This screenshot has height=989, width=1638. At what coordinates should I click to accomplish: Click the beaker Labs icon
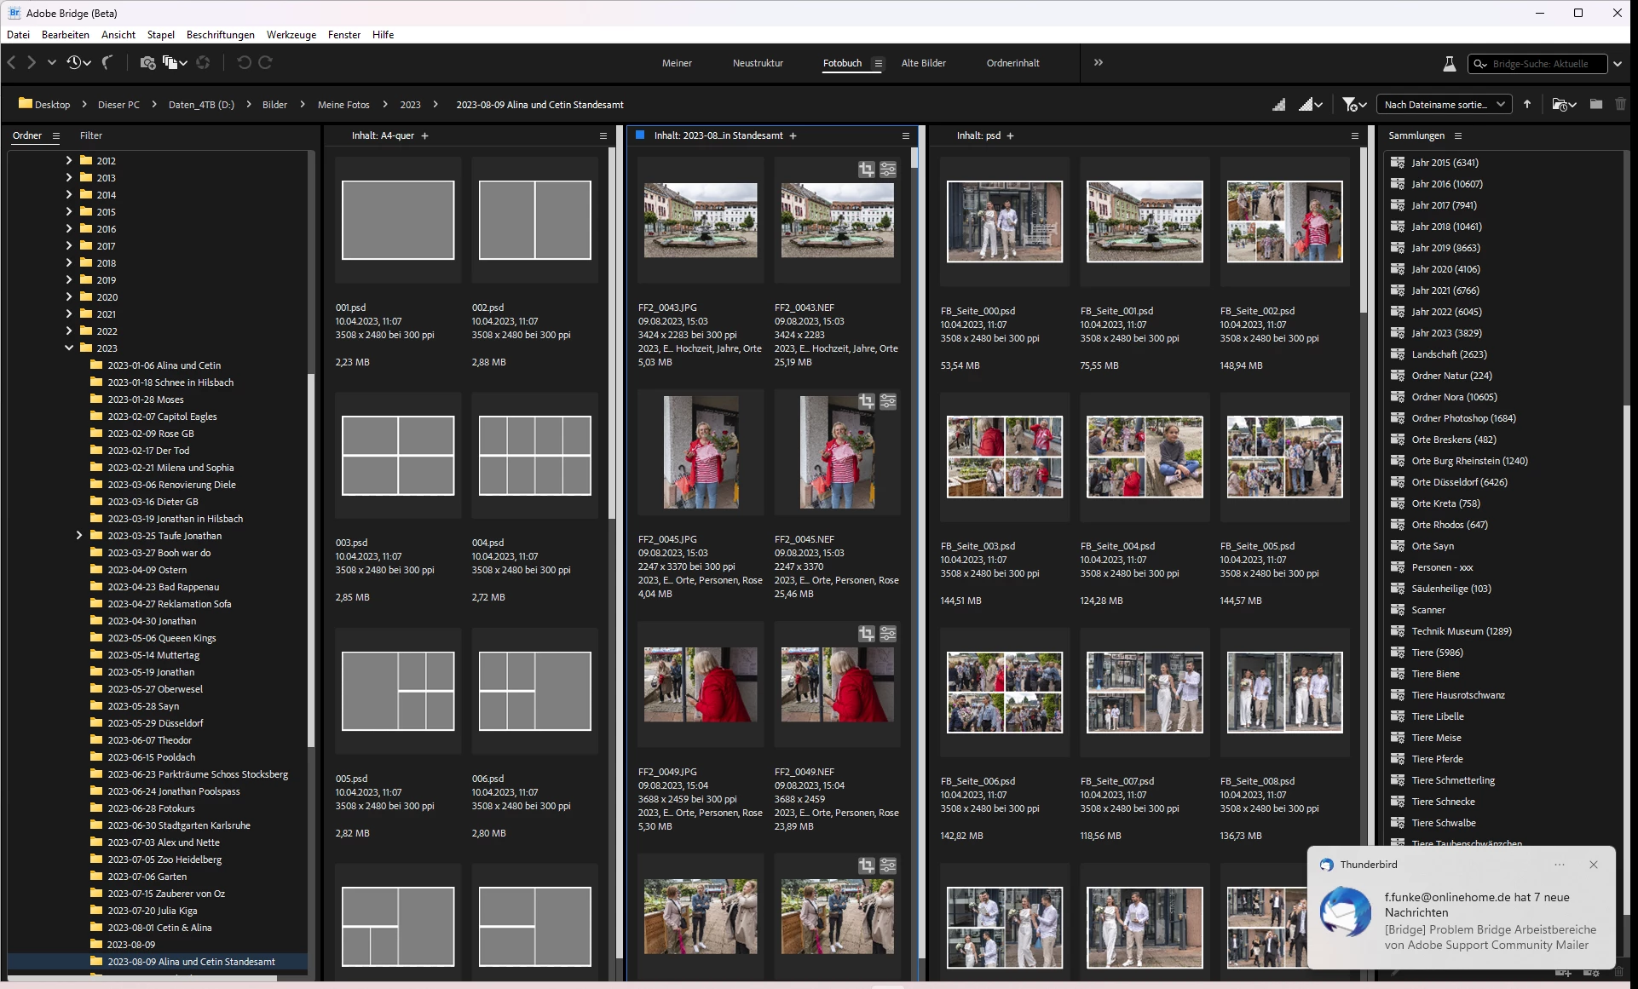click(x=1449, y=64)
